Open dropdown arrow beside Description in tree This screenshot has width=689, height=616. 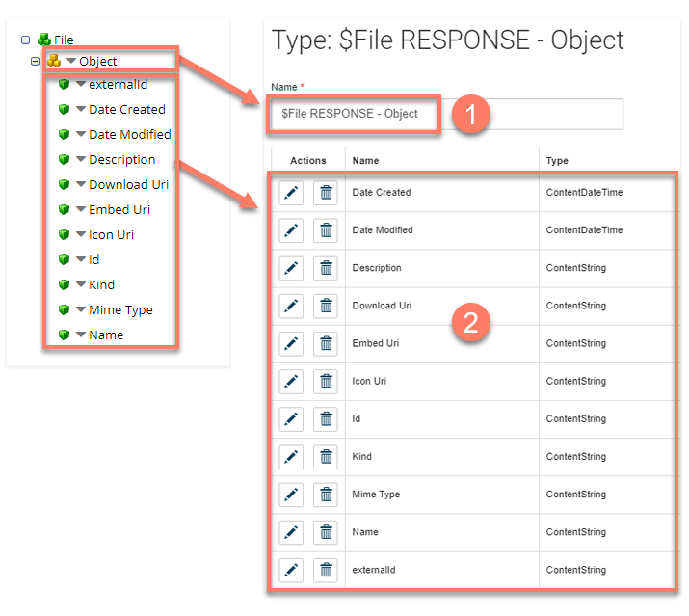[x=81, y=159]
